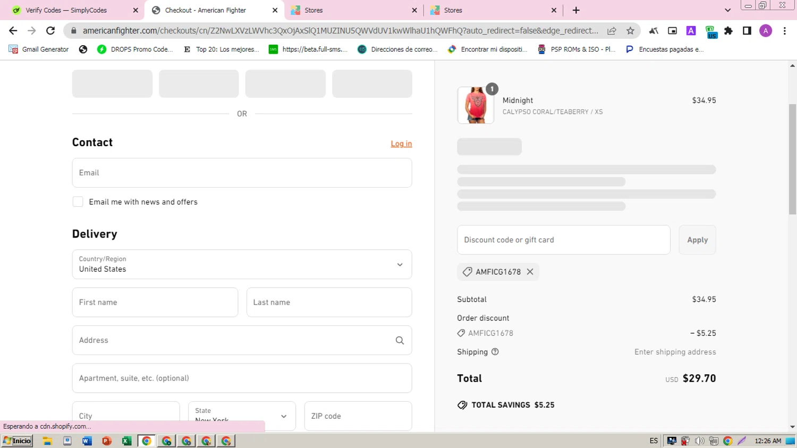This screenshot has width=797, height=448.
Task: Click the ZIP code field
Action: point(358,416)
